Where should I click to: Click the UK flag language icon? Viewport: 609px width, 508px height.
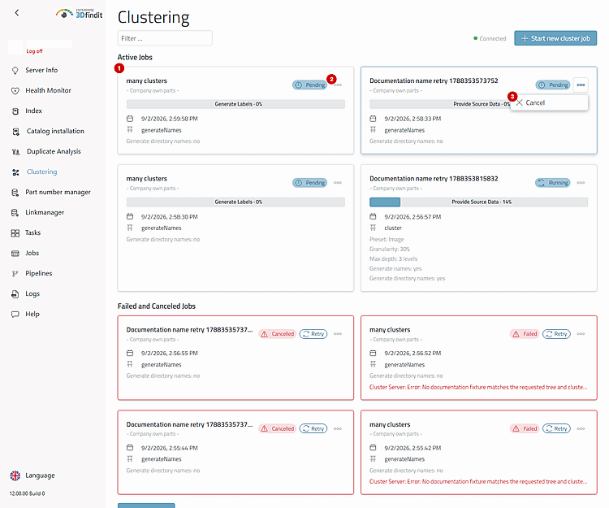coord(15,475)
